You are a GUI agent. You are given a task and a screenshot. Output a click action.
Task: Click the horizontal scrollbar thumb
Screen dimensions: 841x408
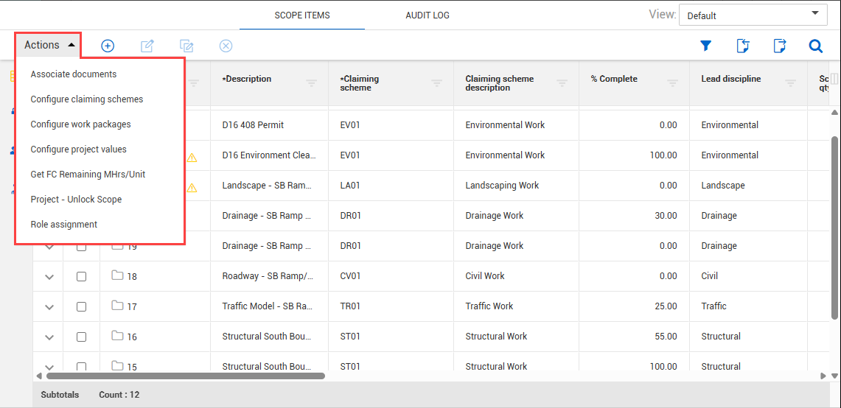[x=184, y=376]
